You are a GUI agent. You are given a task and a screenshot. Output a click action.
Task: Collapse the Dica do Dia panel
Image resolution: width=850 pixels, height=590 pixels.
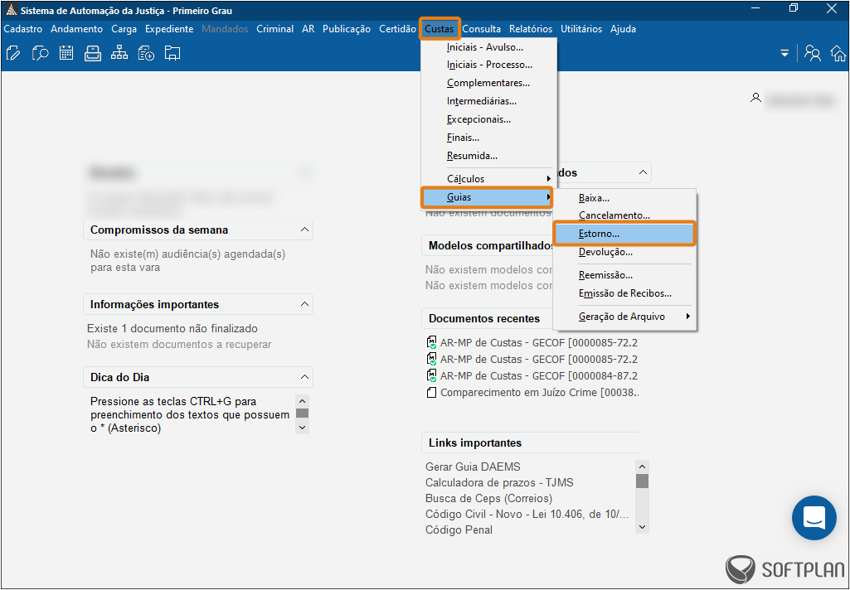[304, 377]
